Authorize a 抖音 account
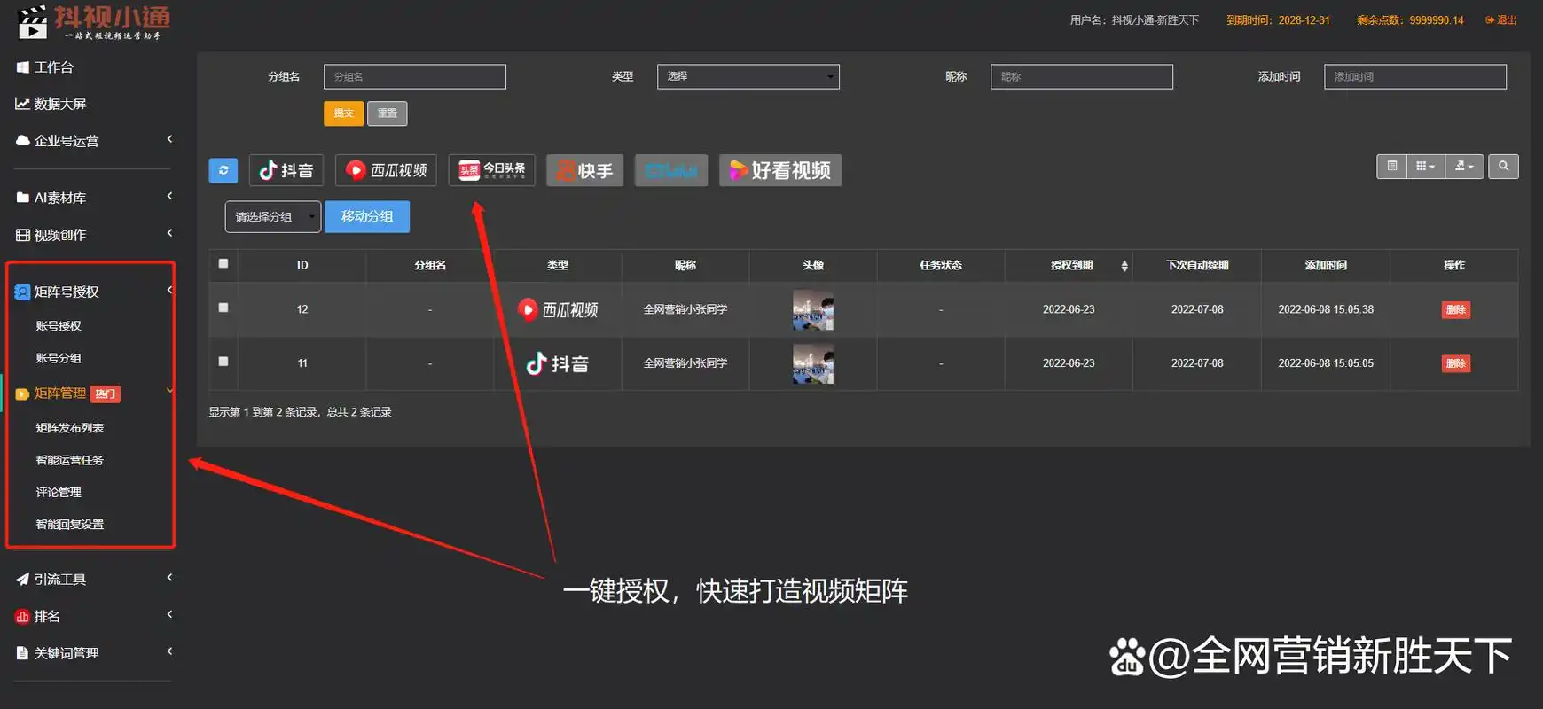Screen dimensions: 1543x709 point(286,170)
